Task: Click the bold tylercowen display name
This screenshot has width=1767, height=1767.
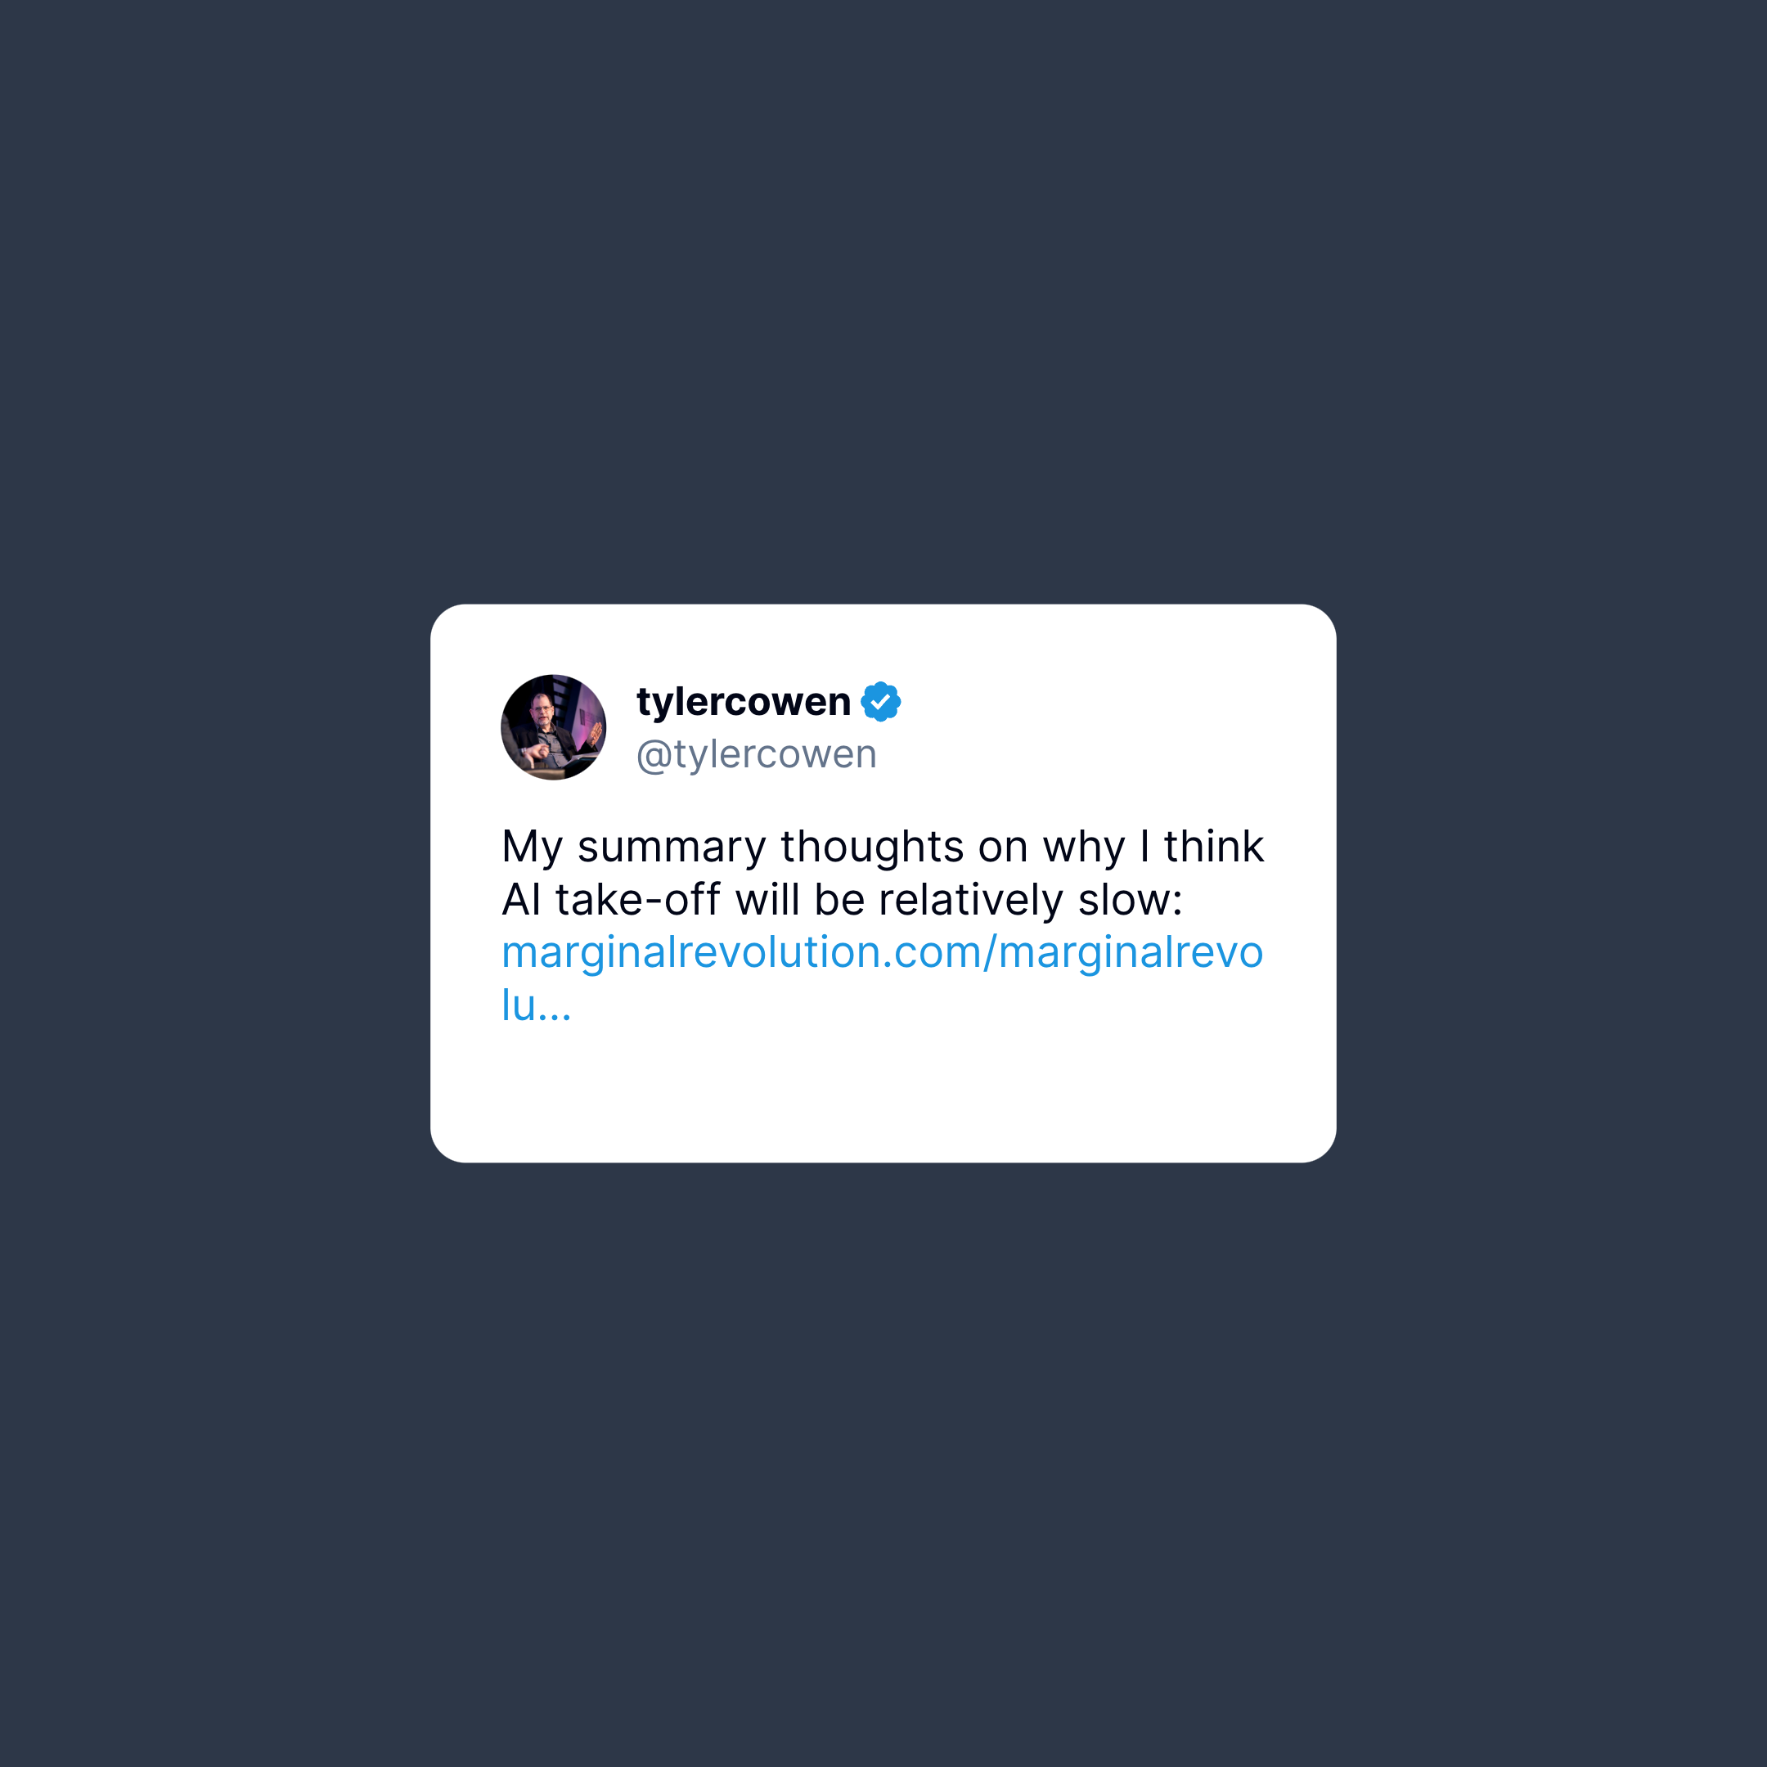Action: (744, 702)
